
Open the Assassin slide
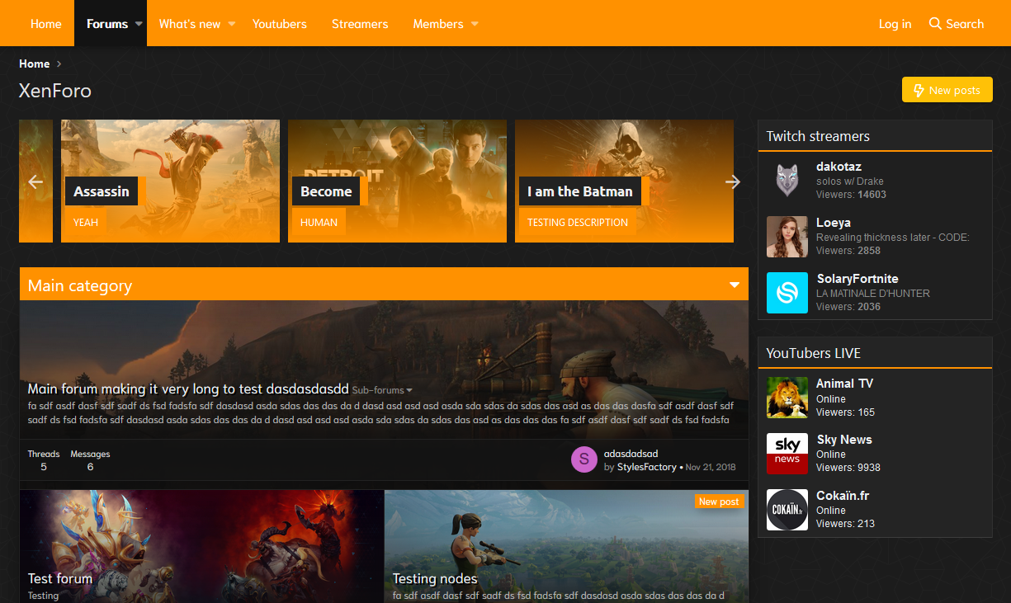click(170, 181)
